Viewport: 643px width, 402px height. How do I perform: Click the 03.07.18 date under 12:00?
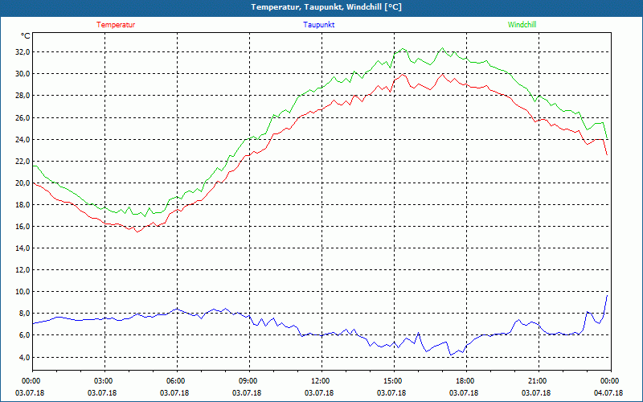point(318,393)
